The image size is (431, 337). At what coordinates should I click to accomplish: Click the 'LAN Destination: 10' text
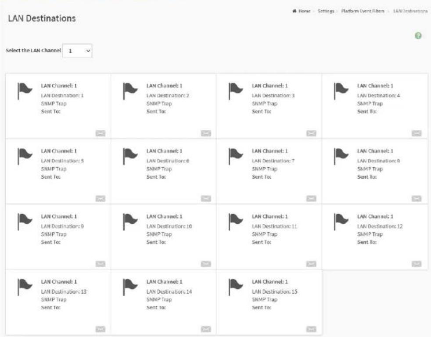pos(169,226)
